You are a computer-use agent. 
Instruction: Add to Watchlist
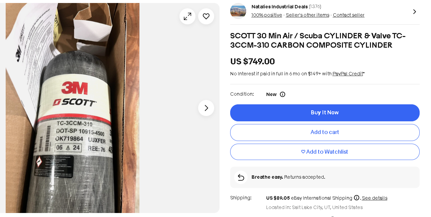(x=325, y=152)
